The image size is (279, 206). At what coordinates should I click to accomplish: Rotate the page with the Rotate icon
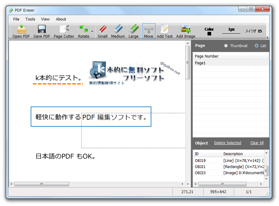(83, 31)
